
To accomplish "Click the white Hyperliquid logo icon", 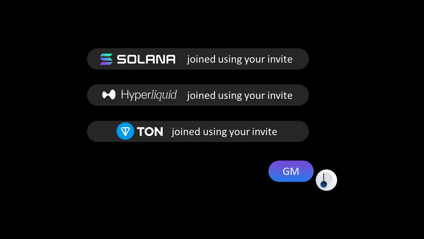I will [109, 95].
